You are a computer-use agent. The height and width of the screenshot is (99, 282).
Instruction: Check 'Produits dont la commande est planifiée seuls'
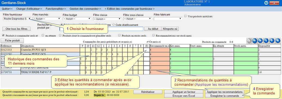coord(60,35)
